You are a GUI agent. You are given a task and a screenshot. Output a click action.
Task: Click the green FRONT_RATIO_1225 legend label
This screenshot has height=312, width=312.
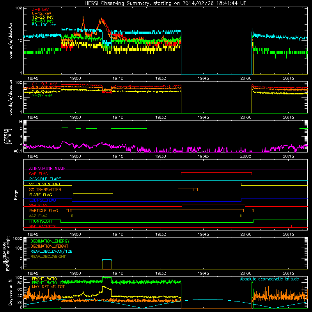[50, 283]
